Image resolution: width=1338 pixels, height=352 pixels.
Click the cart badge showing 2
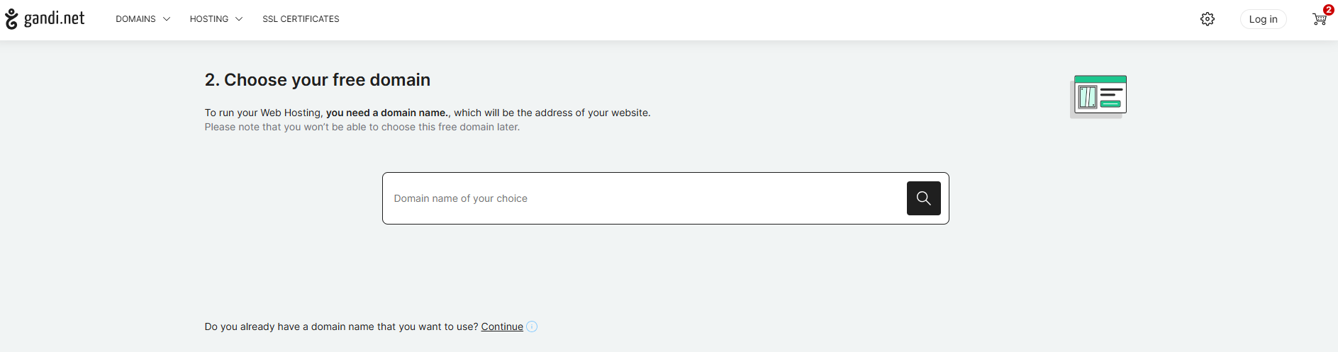1328,10
